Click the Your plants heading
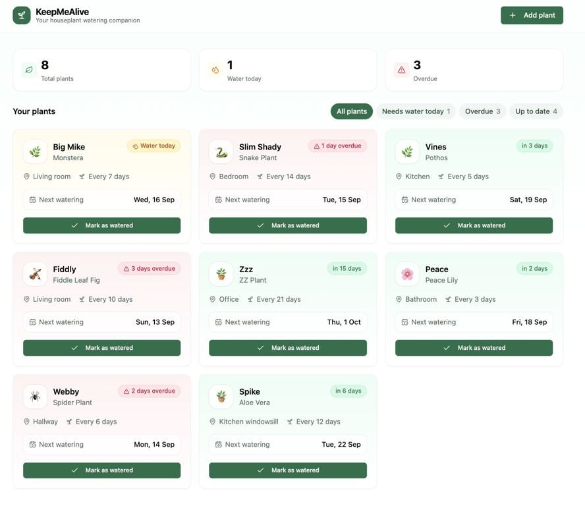585x506 pixels. point(34,111)
